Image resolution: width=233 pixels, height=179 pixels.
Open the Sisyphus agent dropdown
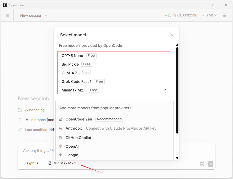[33, 163]
